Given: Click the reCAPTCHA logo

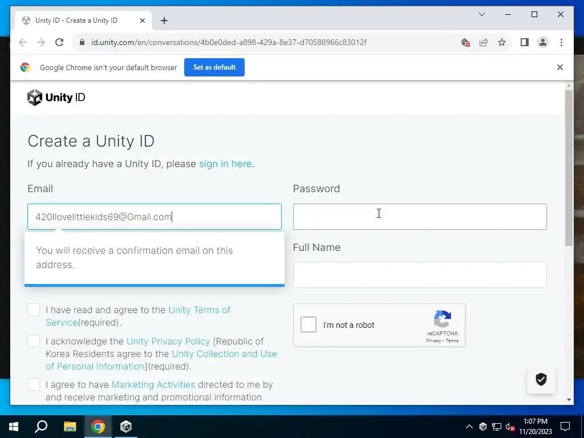Looking at the screenshot, I should click(443, 319).
